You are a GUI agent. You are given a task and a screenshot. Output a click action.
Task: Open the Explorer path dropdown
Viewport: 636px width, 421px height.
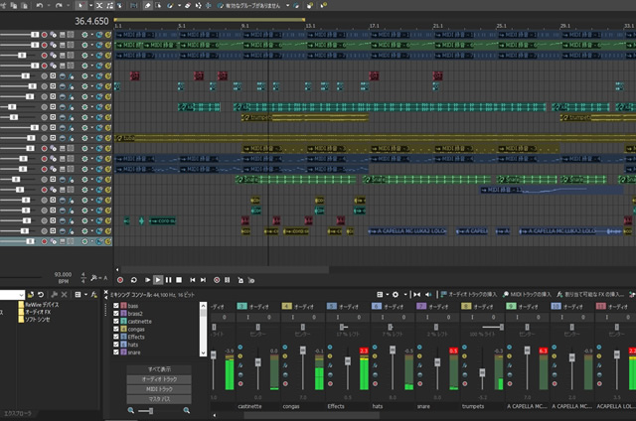[21, 295]
